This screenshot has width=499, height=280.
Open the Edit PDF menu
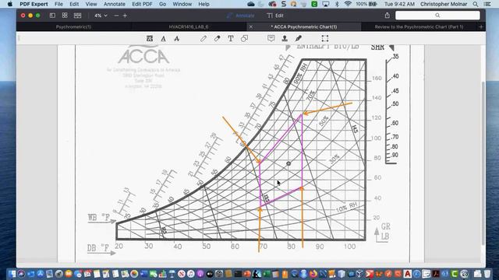point(142,4)
